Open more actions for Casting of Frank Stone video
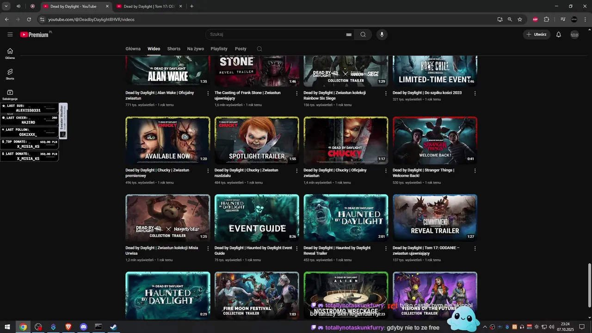 click(297, 93)
